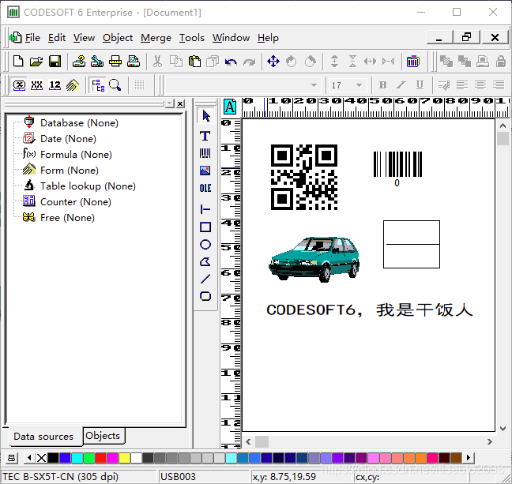Click the magnifier Zoom icon

(x=115, y=85)
